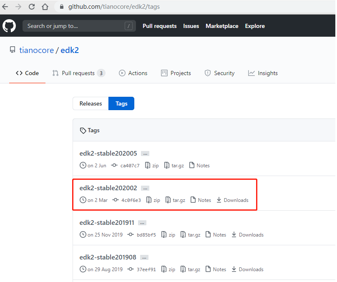
Task: Click the browser back arrow
Action: [5, 7]
